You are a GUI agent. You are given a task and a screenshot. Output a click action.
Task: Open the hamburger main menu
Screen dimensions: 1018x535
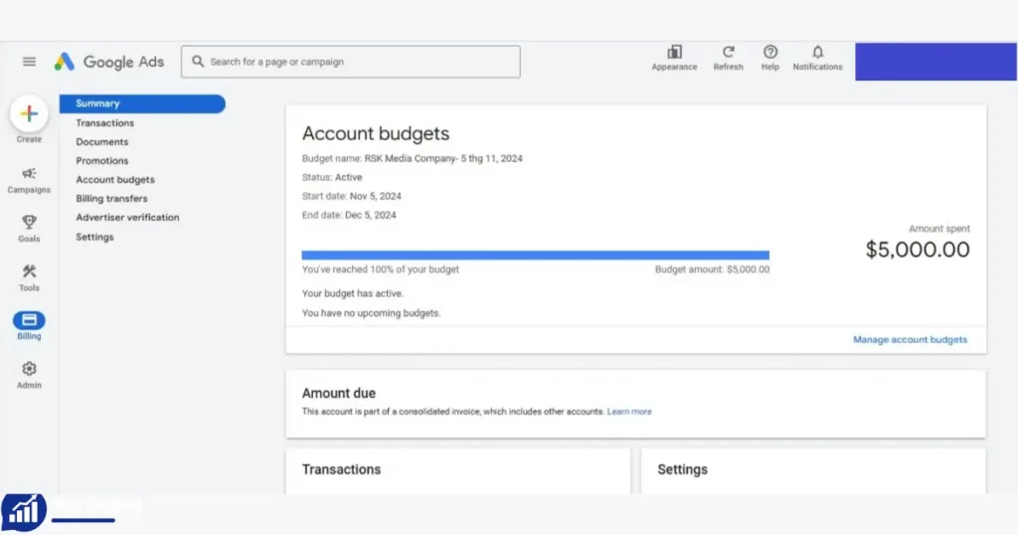[29, 62]
